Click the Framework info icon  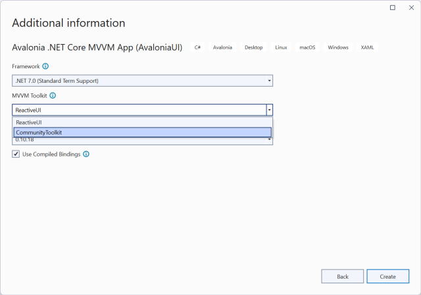(x=45, y=66)
